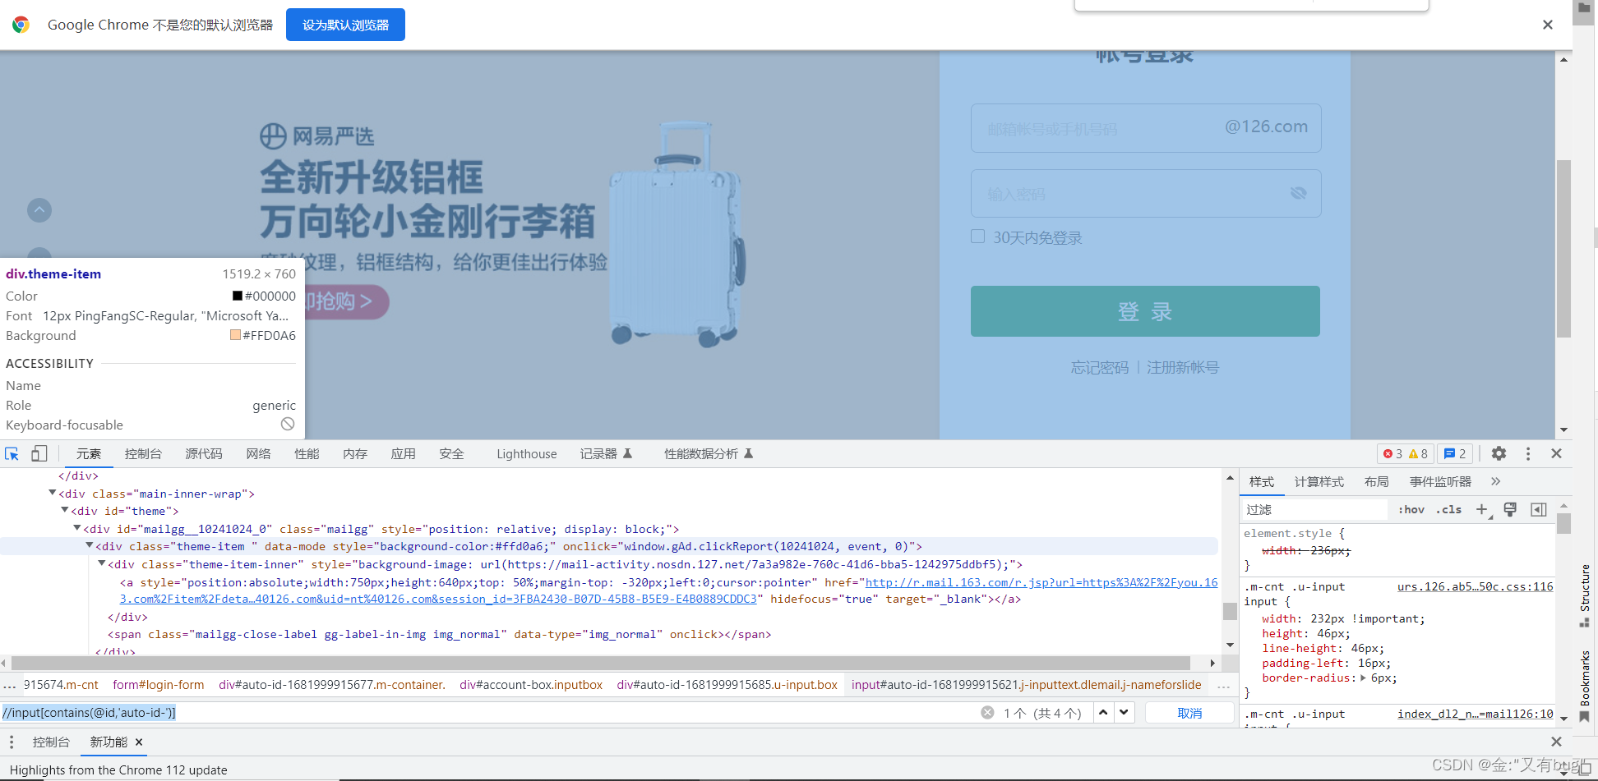
Task: Clear the XPath search field
Action: pos(987,713)
